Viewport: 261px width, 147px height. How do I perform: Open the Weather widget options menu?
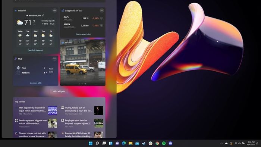coord(54,10)
